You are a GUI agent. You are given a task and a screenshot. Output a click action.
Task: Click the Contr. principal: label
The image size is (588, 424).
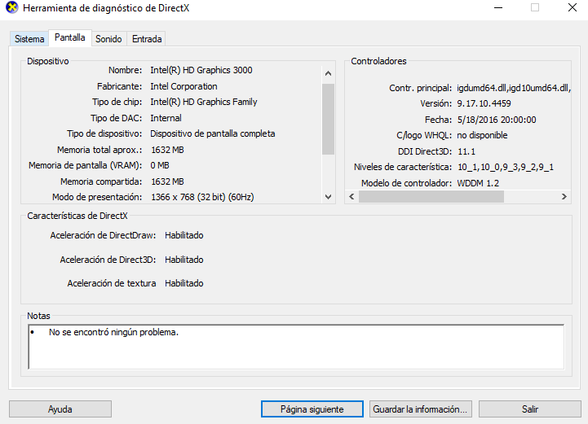point(420,89)
